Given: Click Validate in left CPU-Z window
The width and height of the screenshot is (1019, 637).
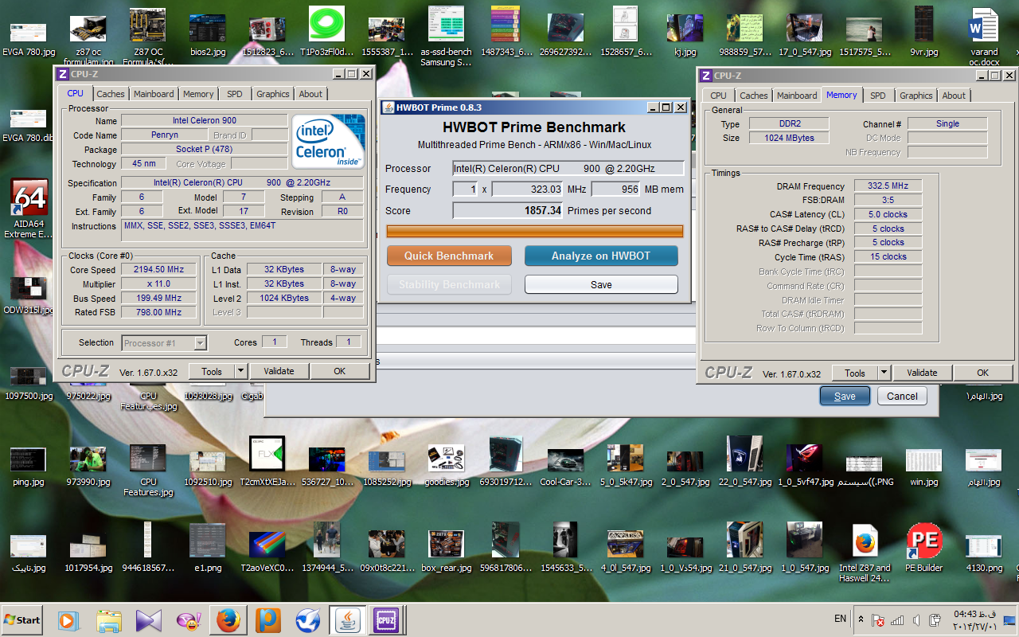Looking at the screenshot, I should 279,371.
